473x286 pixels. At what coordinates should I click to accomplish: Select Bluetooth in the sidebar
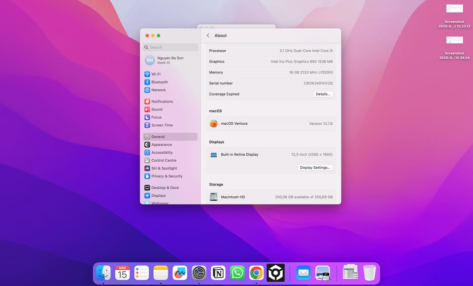[159, 82]
